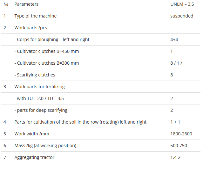Image resolution: width=203 pixels, height=172 pixels.
Task: Select the 'Aggregating tractor' row label
Action: click(x=34, y=157)
